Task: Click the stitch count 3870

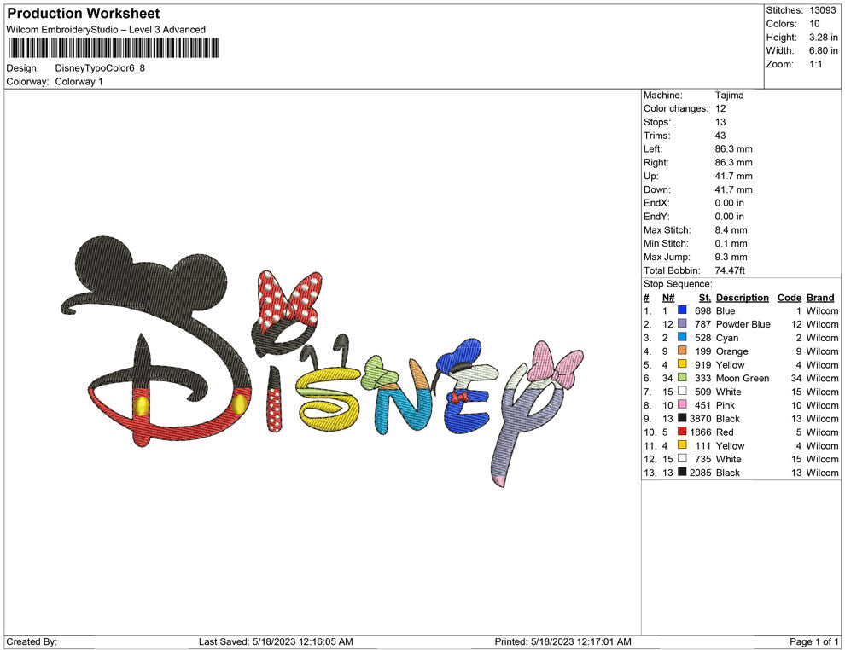Action: point(700,419)
